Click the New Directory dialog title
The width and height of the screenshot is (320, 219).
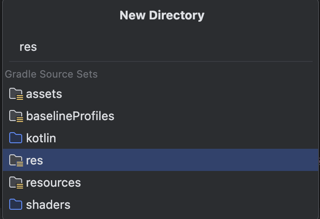click(x=162, y=15)
